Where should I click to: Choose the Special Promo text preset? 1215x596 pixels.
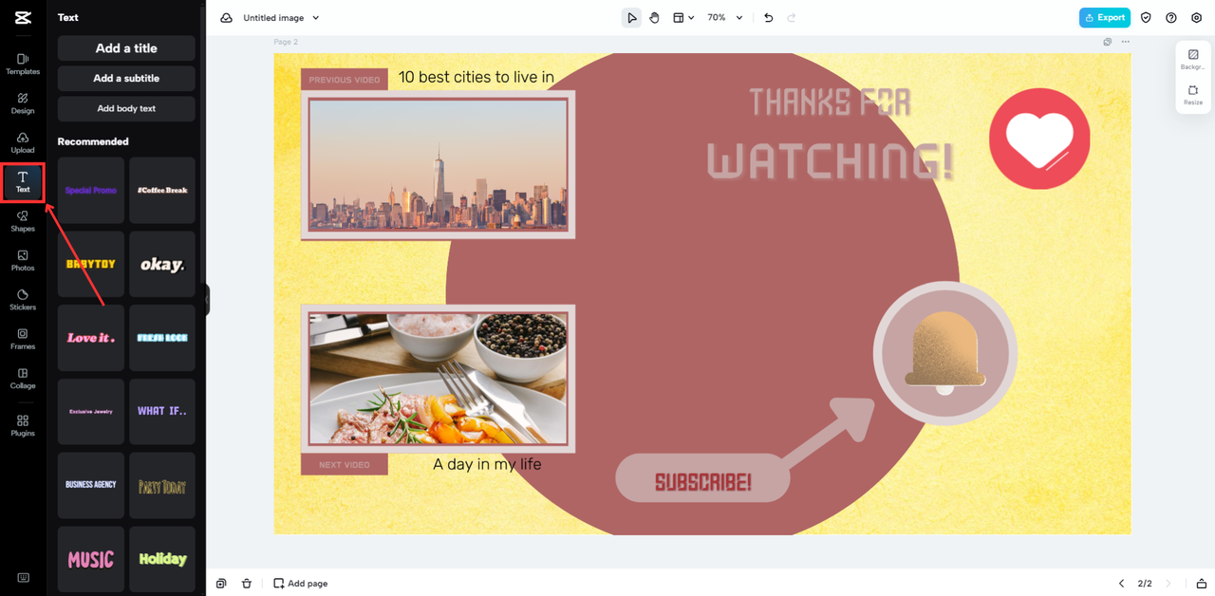point(91,191)
